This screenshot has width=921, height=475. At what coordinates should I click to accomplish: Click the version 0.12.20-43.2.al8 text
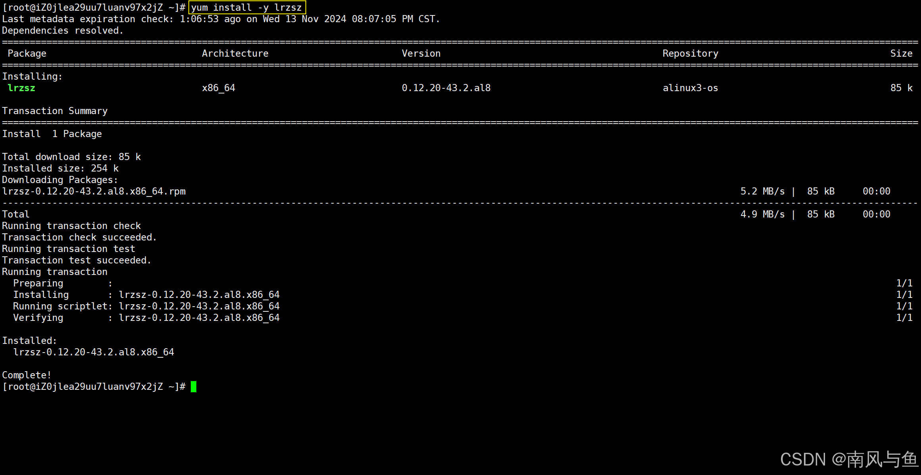[446, 88]
